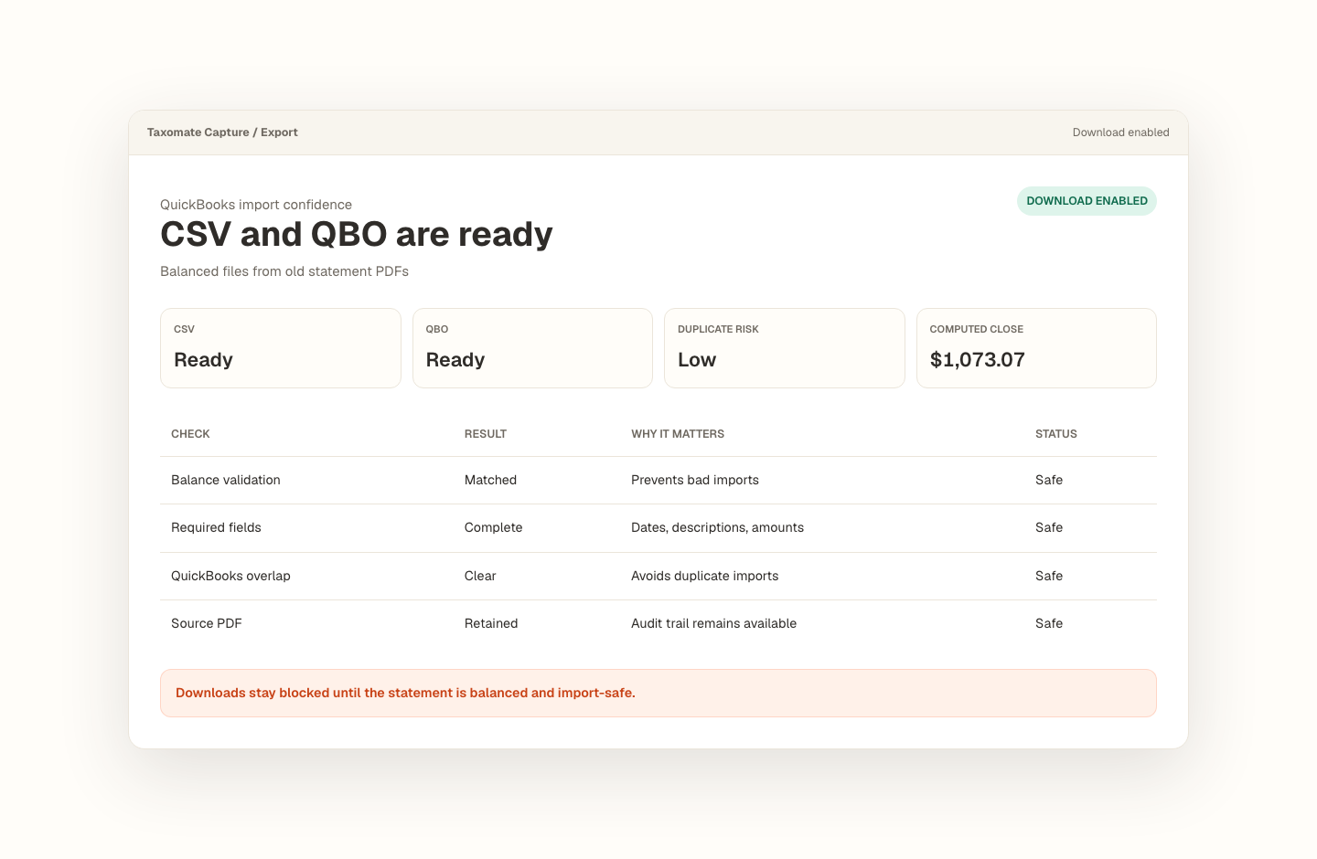Click the CSV and QBO are ready heading
The width and height of the screenshot is (1317, 859).
pyautogui.click(x=357, y=235)
